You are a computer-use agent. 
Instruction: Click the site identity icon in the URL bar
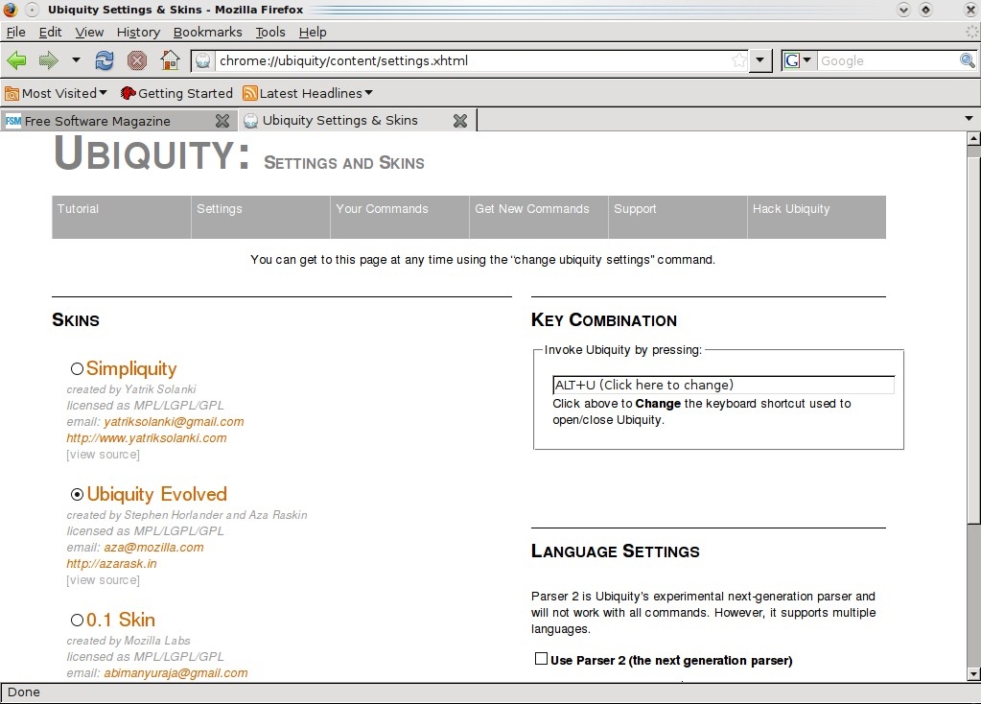(202, 60)
